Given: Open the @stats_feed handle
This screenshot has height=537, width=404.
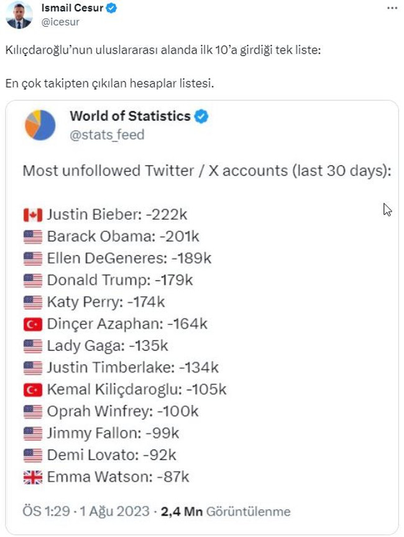Looking at the screenshot, I should click(x=107, y=134).
